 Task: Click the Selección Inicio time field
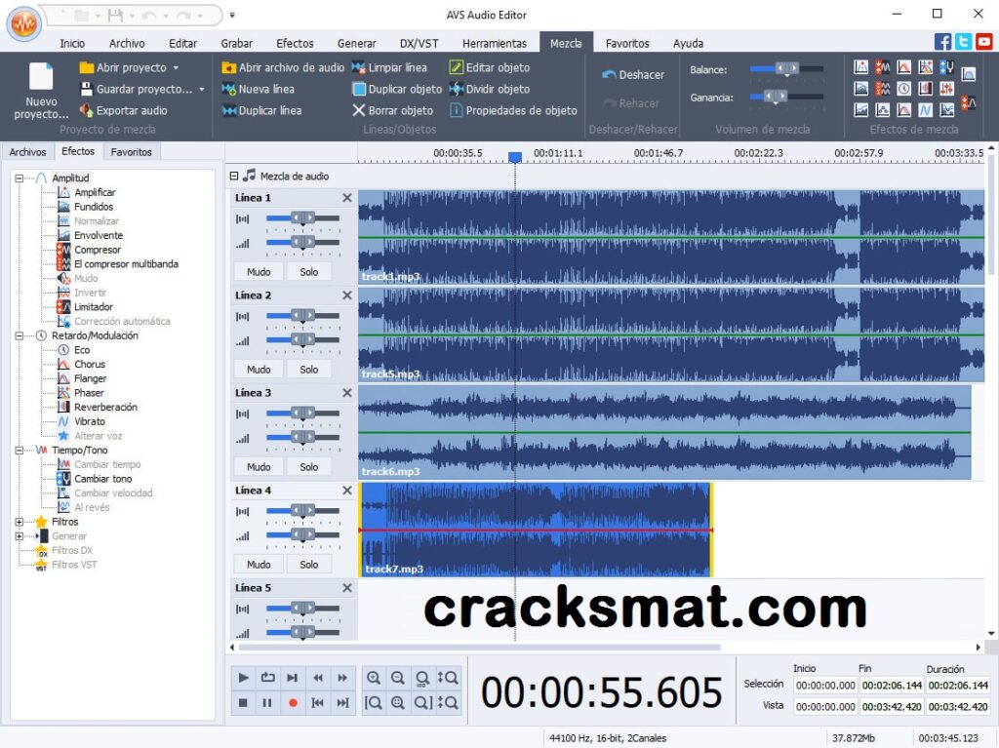pos(825,686)
